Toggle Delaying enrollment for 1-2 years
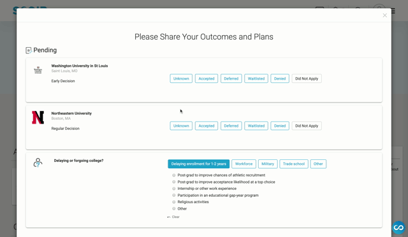The width and height of the screenshot is (408, 237). 198,164
